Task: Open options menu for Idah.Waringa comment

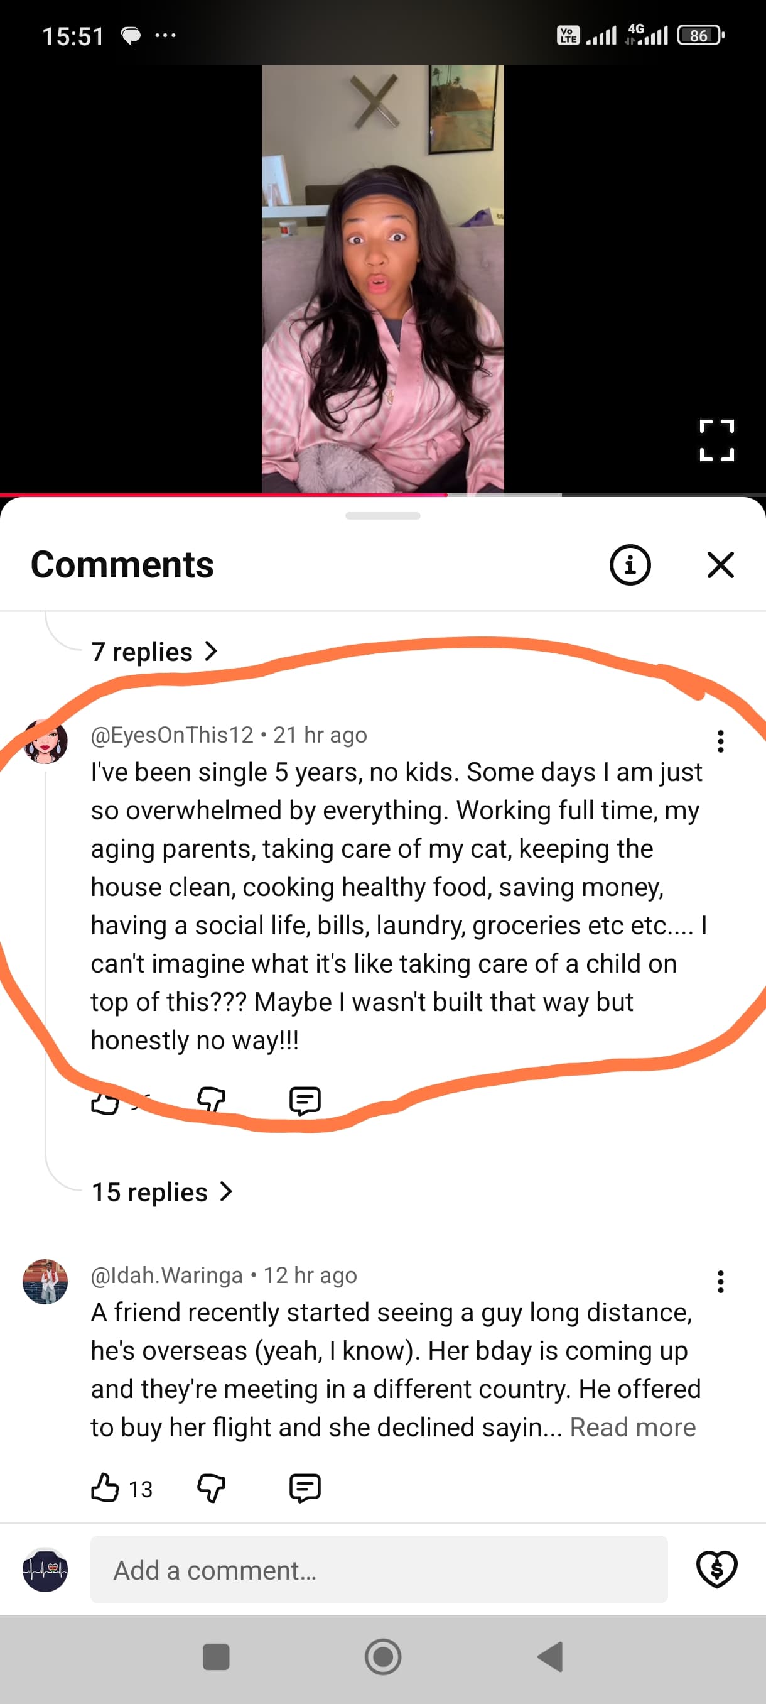Action: pos(720,1281)
